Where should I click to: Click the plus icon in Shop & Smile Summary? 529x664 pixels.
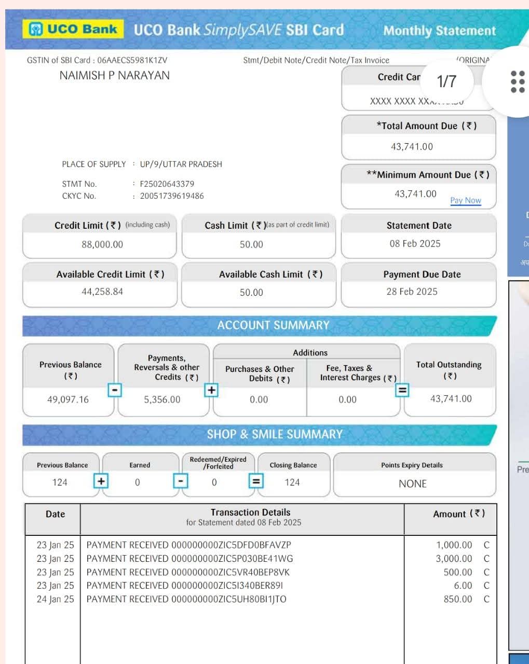pyautogui.click(x=101, y=481)
